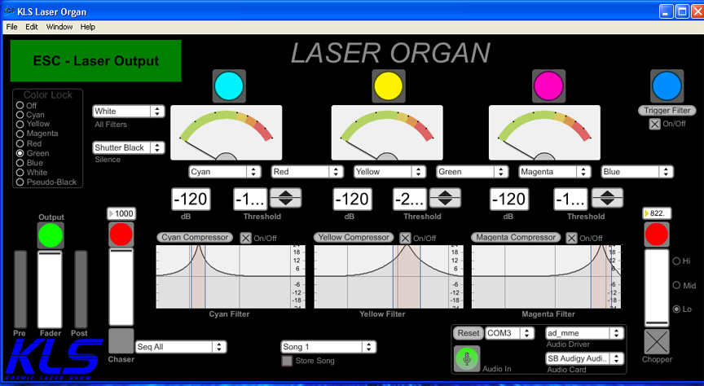This screenshot has height=386, width=704.
Task: Click the Chopper X icon
Action: coord(658,341)
